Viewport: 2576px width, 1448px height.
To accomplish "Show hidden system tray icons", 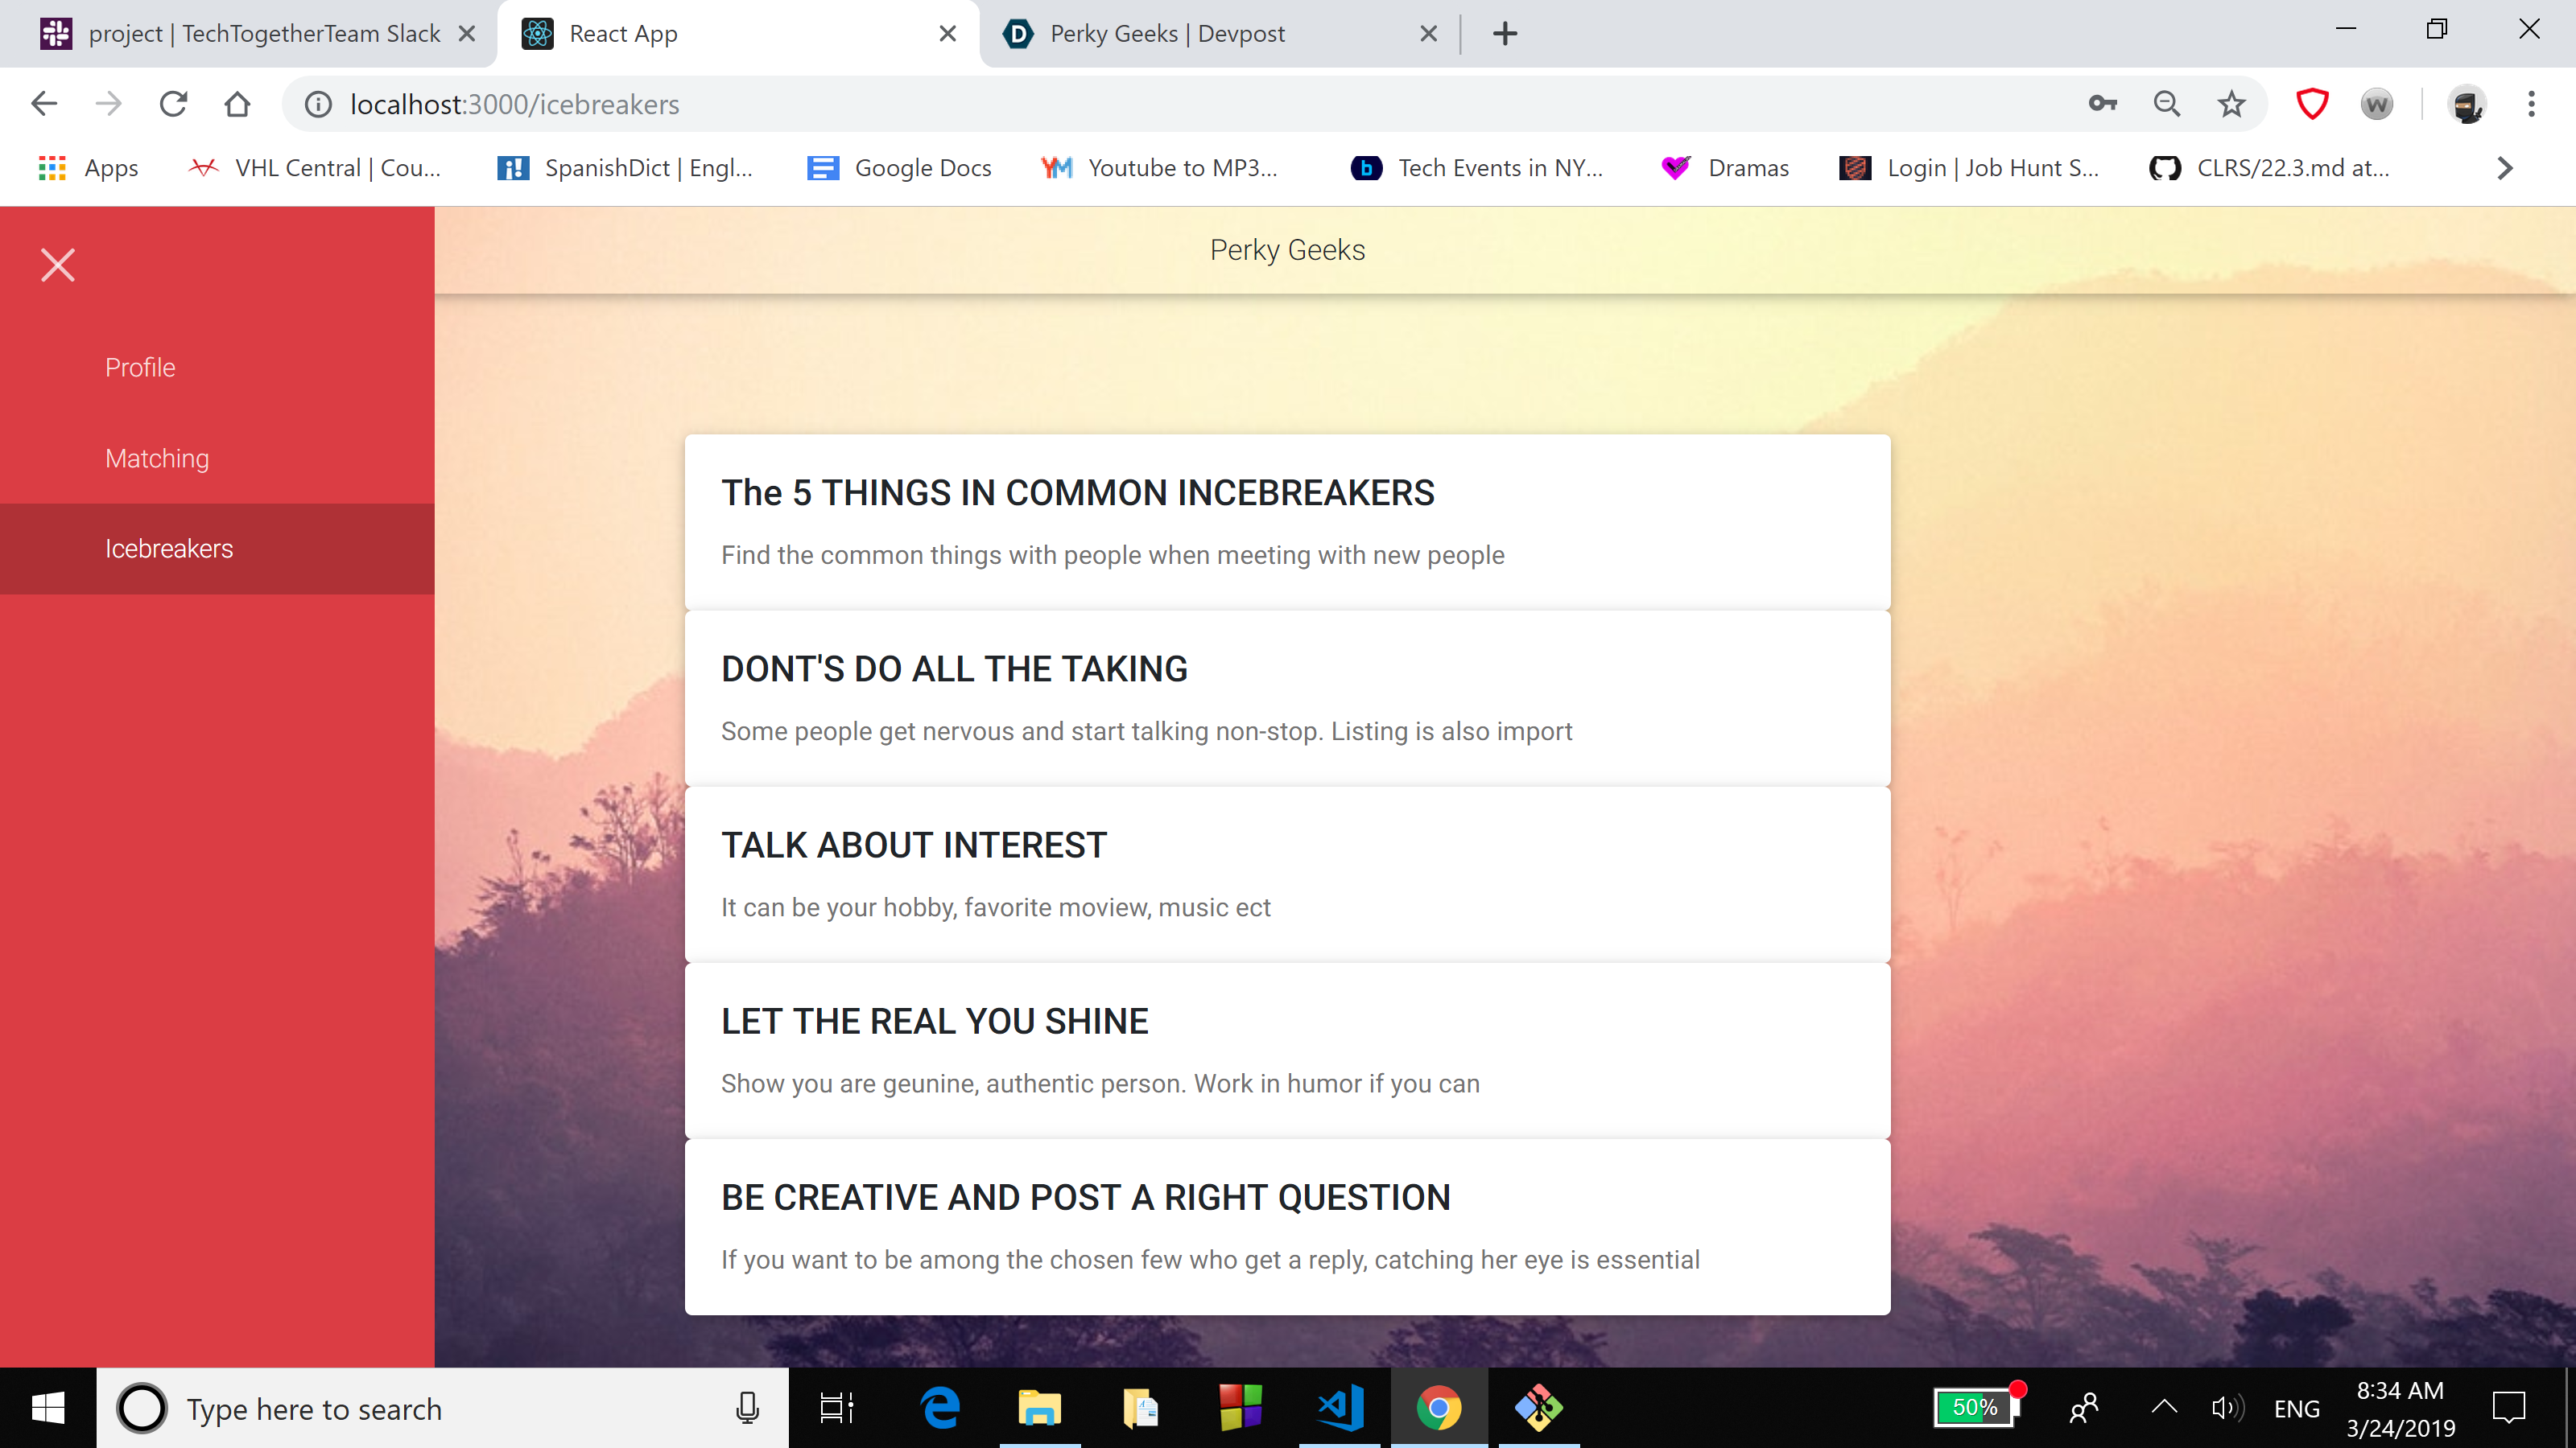I will [2164, 1407].
